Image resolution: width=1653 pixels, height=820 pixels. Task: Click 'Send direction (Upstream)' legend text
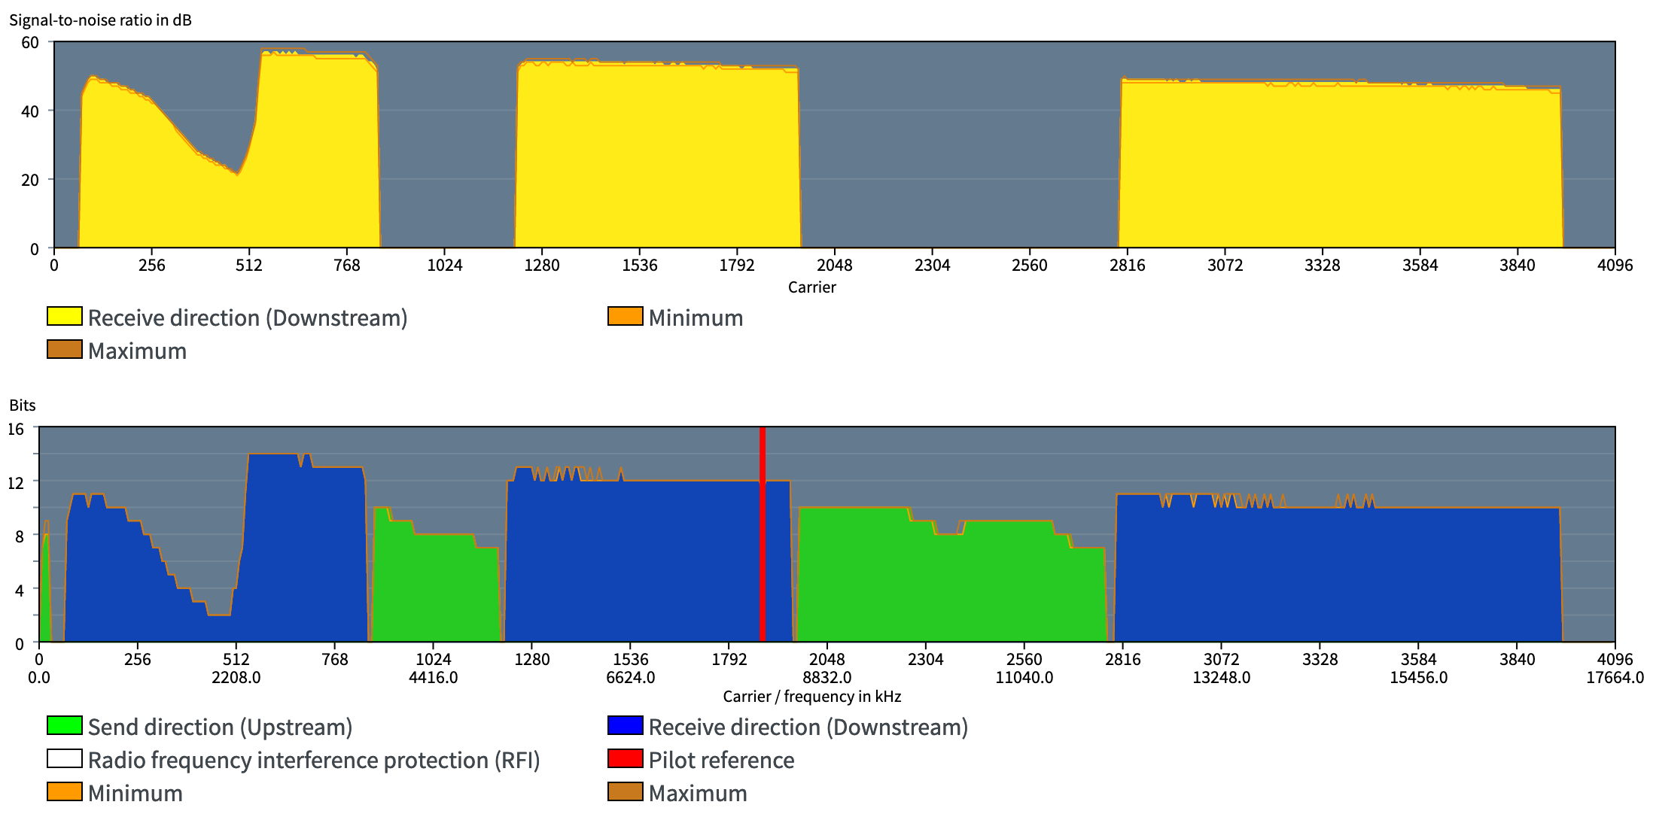(x=220, y=727)
